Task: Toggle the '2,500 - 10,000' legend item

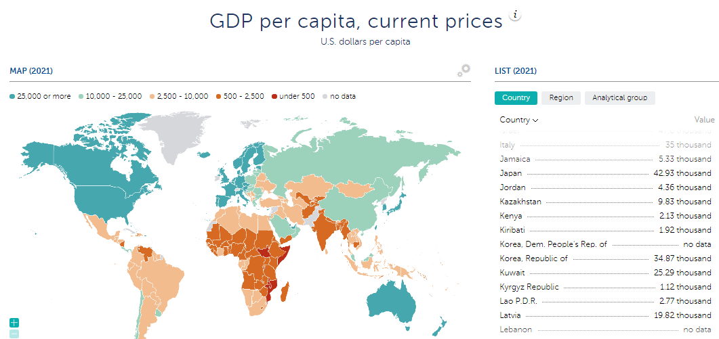Action: (179, 96)
